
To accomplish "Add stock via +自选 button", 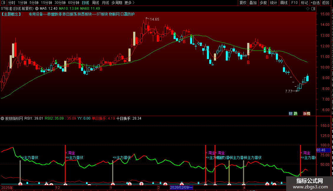I will pos(315,3).
